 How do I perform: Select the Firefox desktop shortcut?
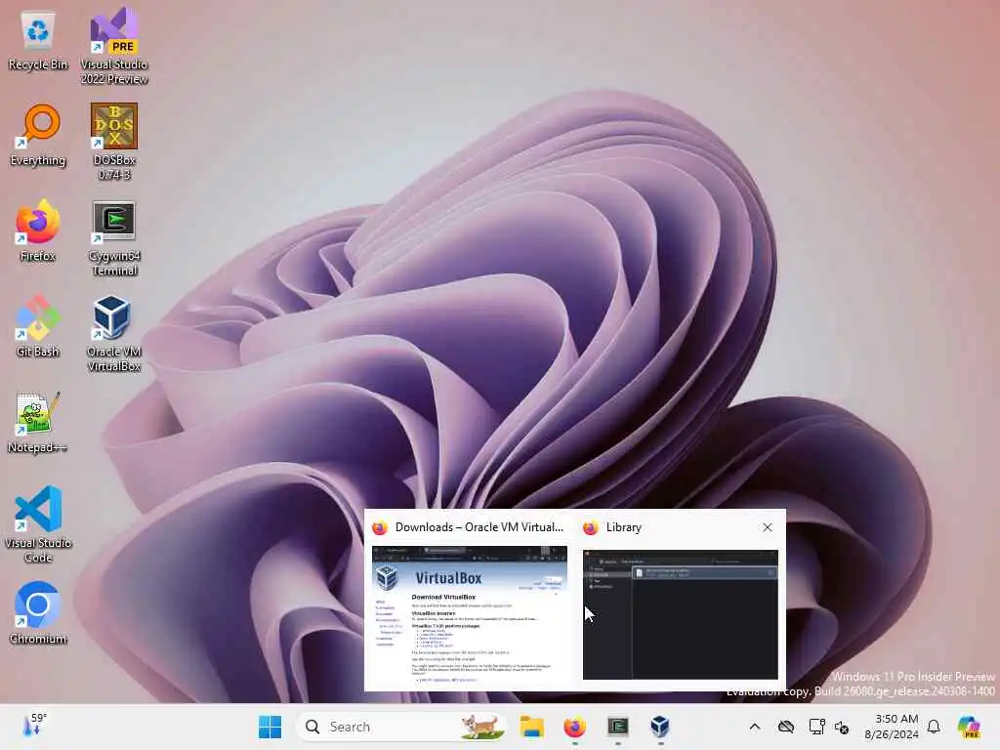(x=38, y=230)
